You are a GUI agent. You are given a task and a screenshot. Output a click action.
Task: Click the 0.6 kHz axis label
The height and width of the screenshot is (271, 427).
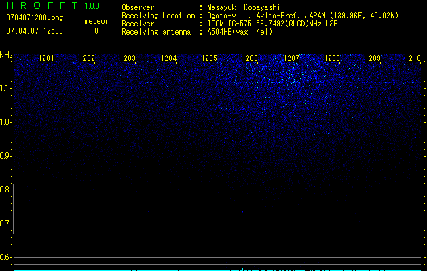[5, 257]
